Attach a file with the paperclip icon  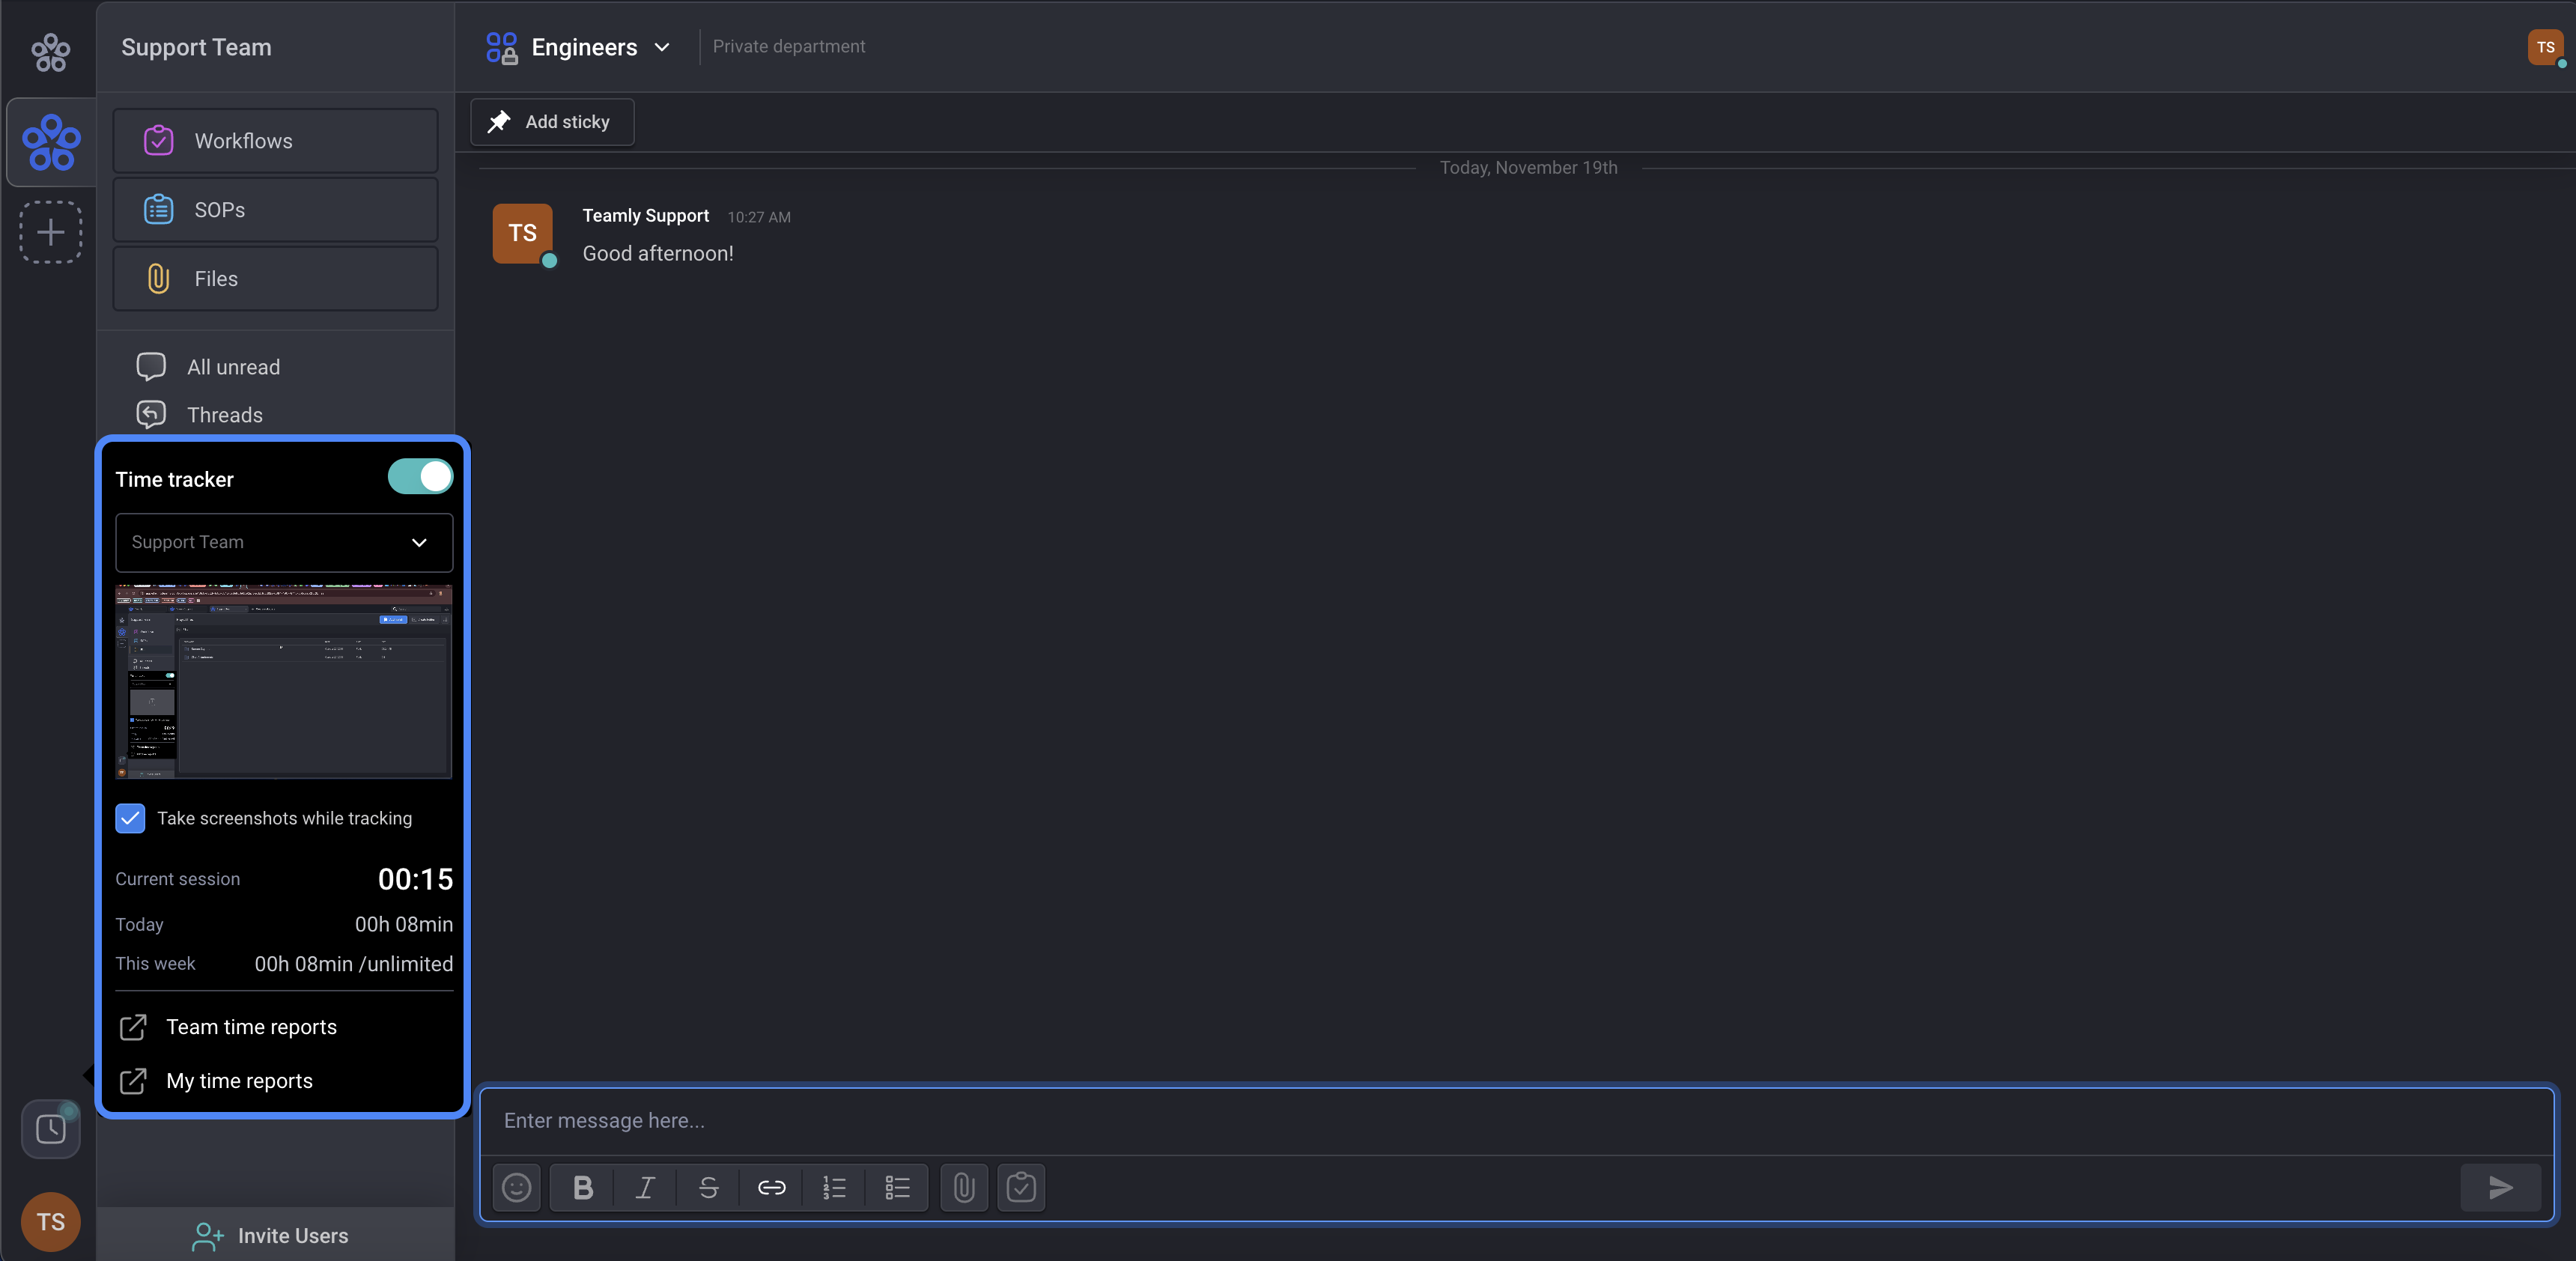click(x=963, y=1187)
